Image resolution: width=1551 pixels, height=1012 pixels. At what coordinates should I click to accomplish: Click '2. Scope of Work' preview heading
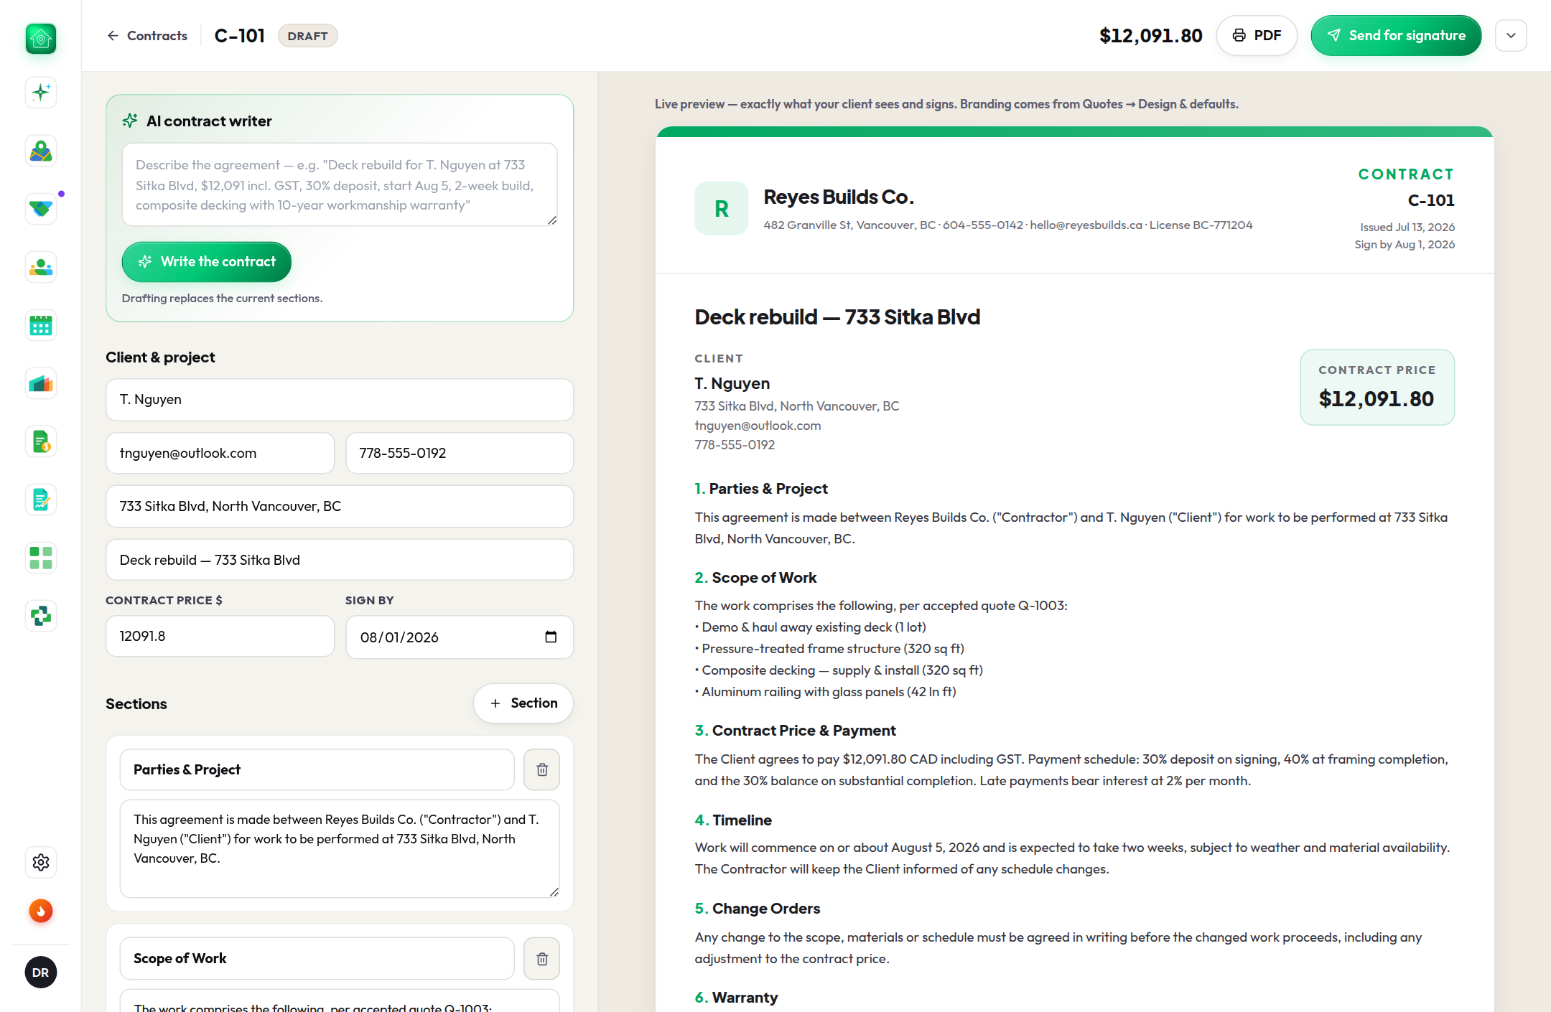coord(755,578)
